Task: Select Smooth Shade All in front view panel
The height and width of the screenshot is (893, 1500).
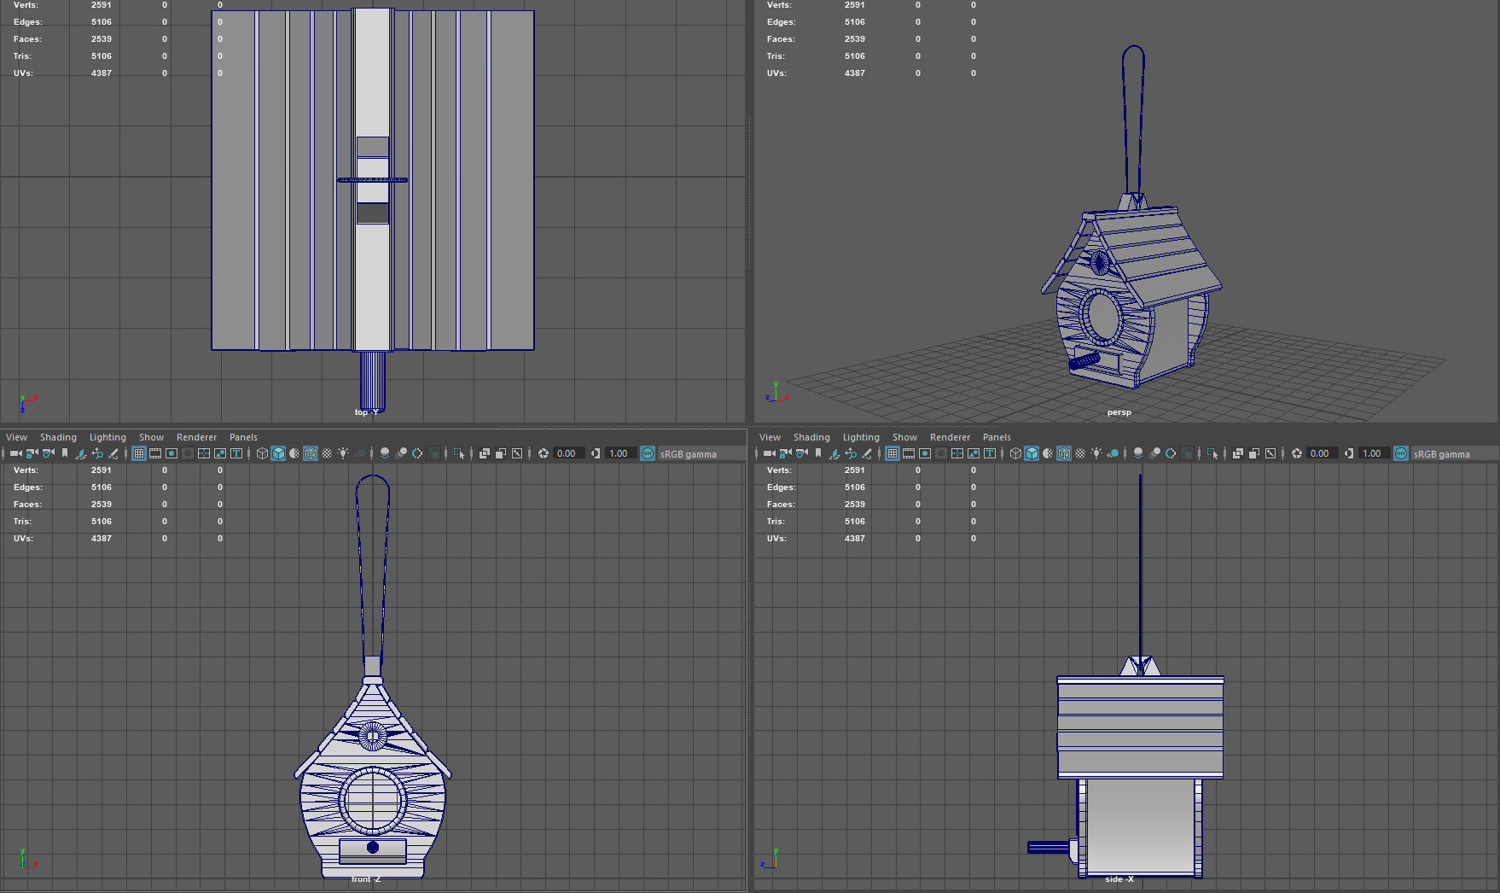Action: pos(278,453)
